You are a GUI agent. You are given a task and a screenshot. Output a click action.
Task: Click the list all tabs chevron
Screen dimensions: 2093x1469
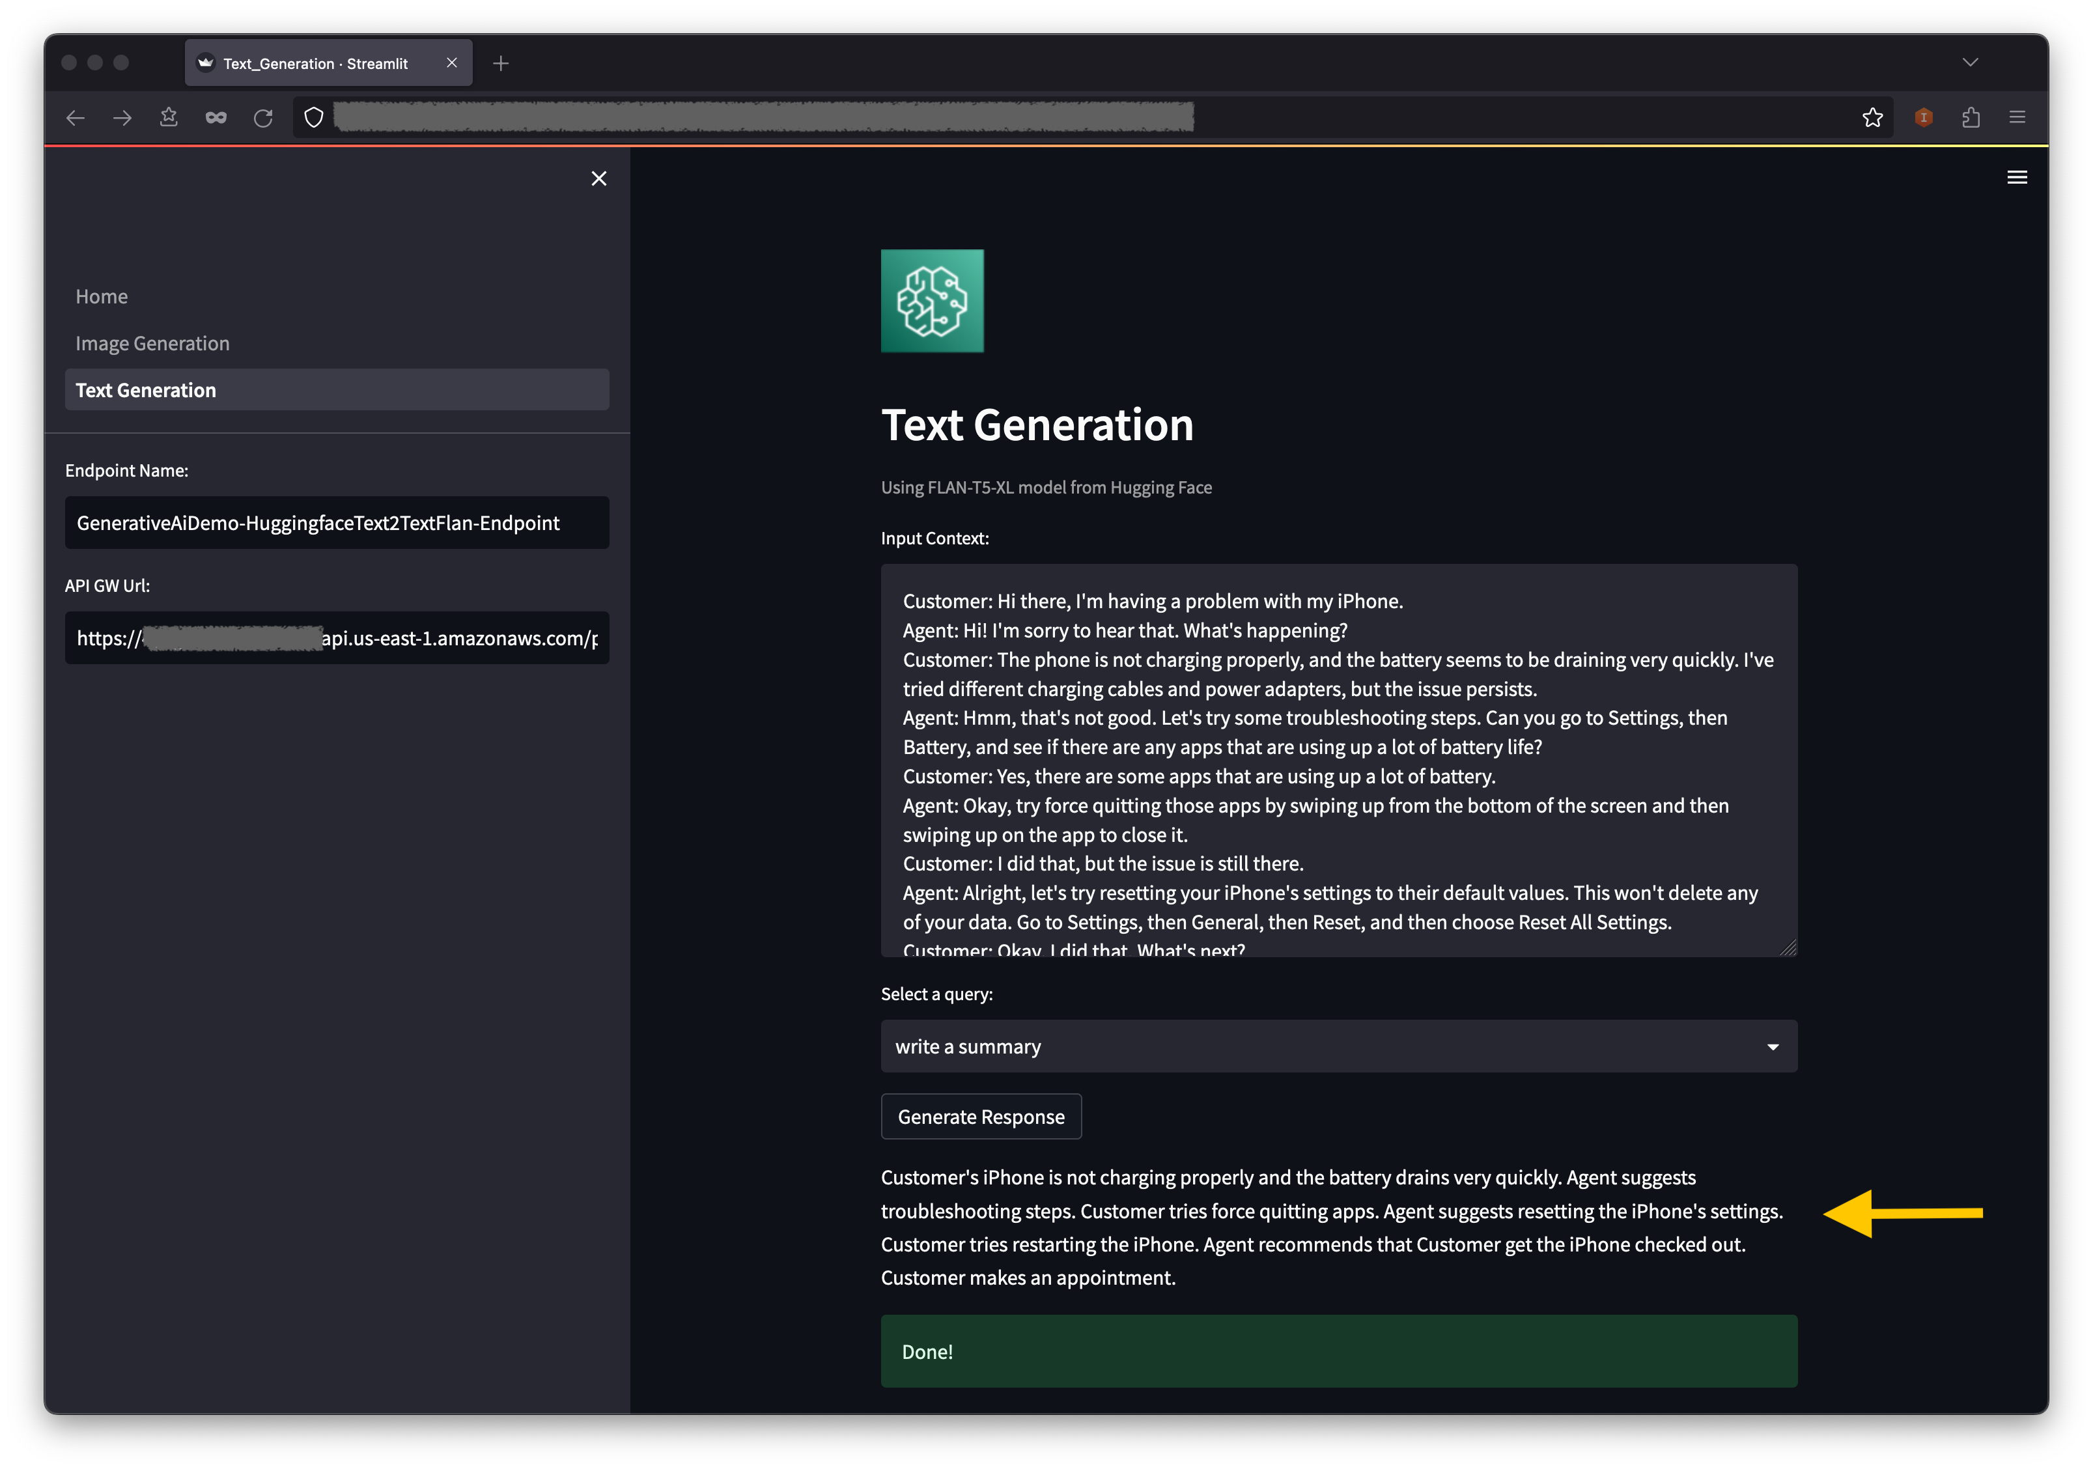[1970, 62]
